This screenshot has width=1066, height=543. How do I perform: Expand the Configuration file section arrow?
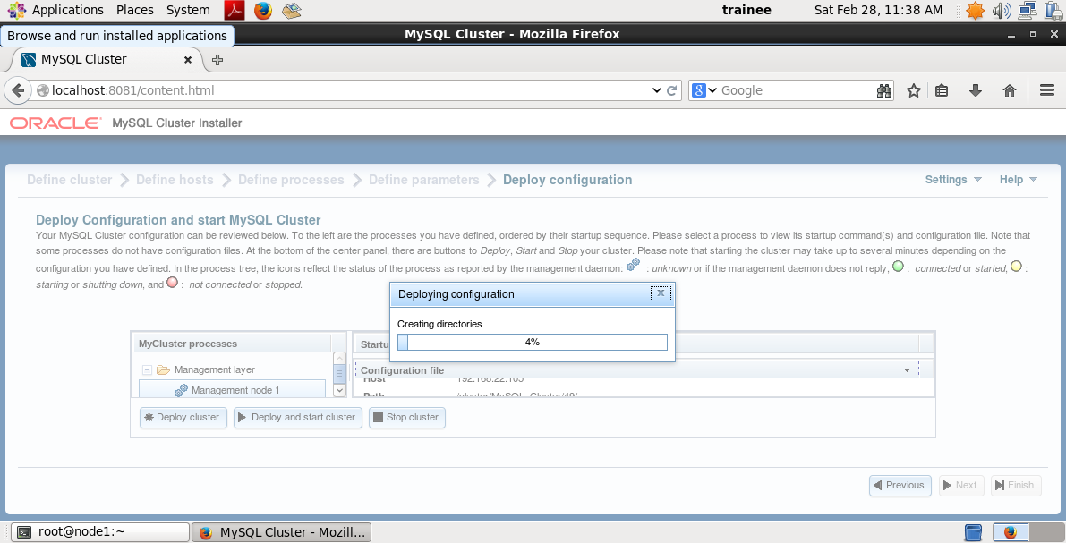907,370
